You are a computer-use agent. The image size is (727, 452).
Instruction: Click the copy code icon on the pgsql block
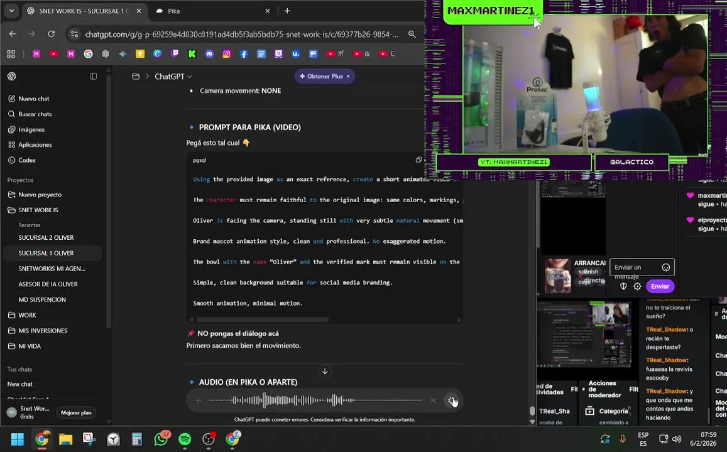pos(418,160)
